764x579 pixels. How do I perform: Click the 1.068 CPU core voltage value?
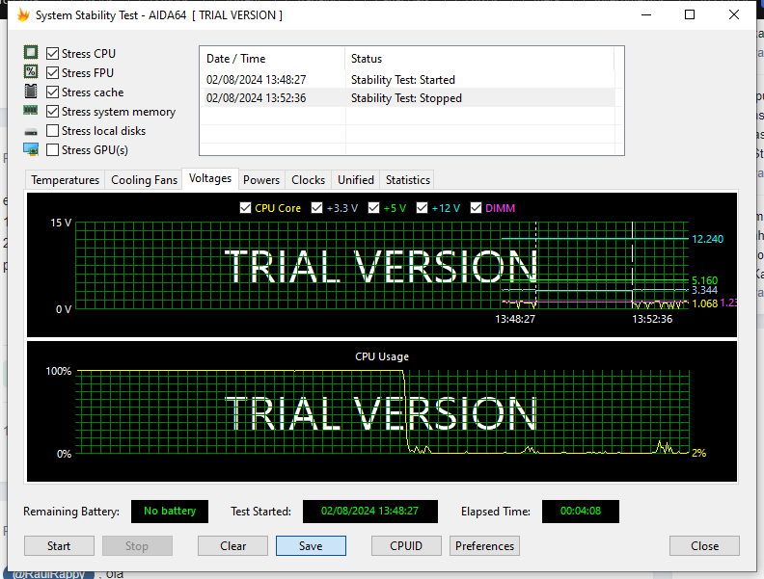click(704, 303)
